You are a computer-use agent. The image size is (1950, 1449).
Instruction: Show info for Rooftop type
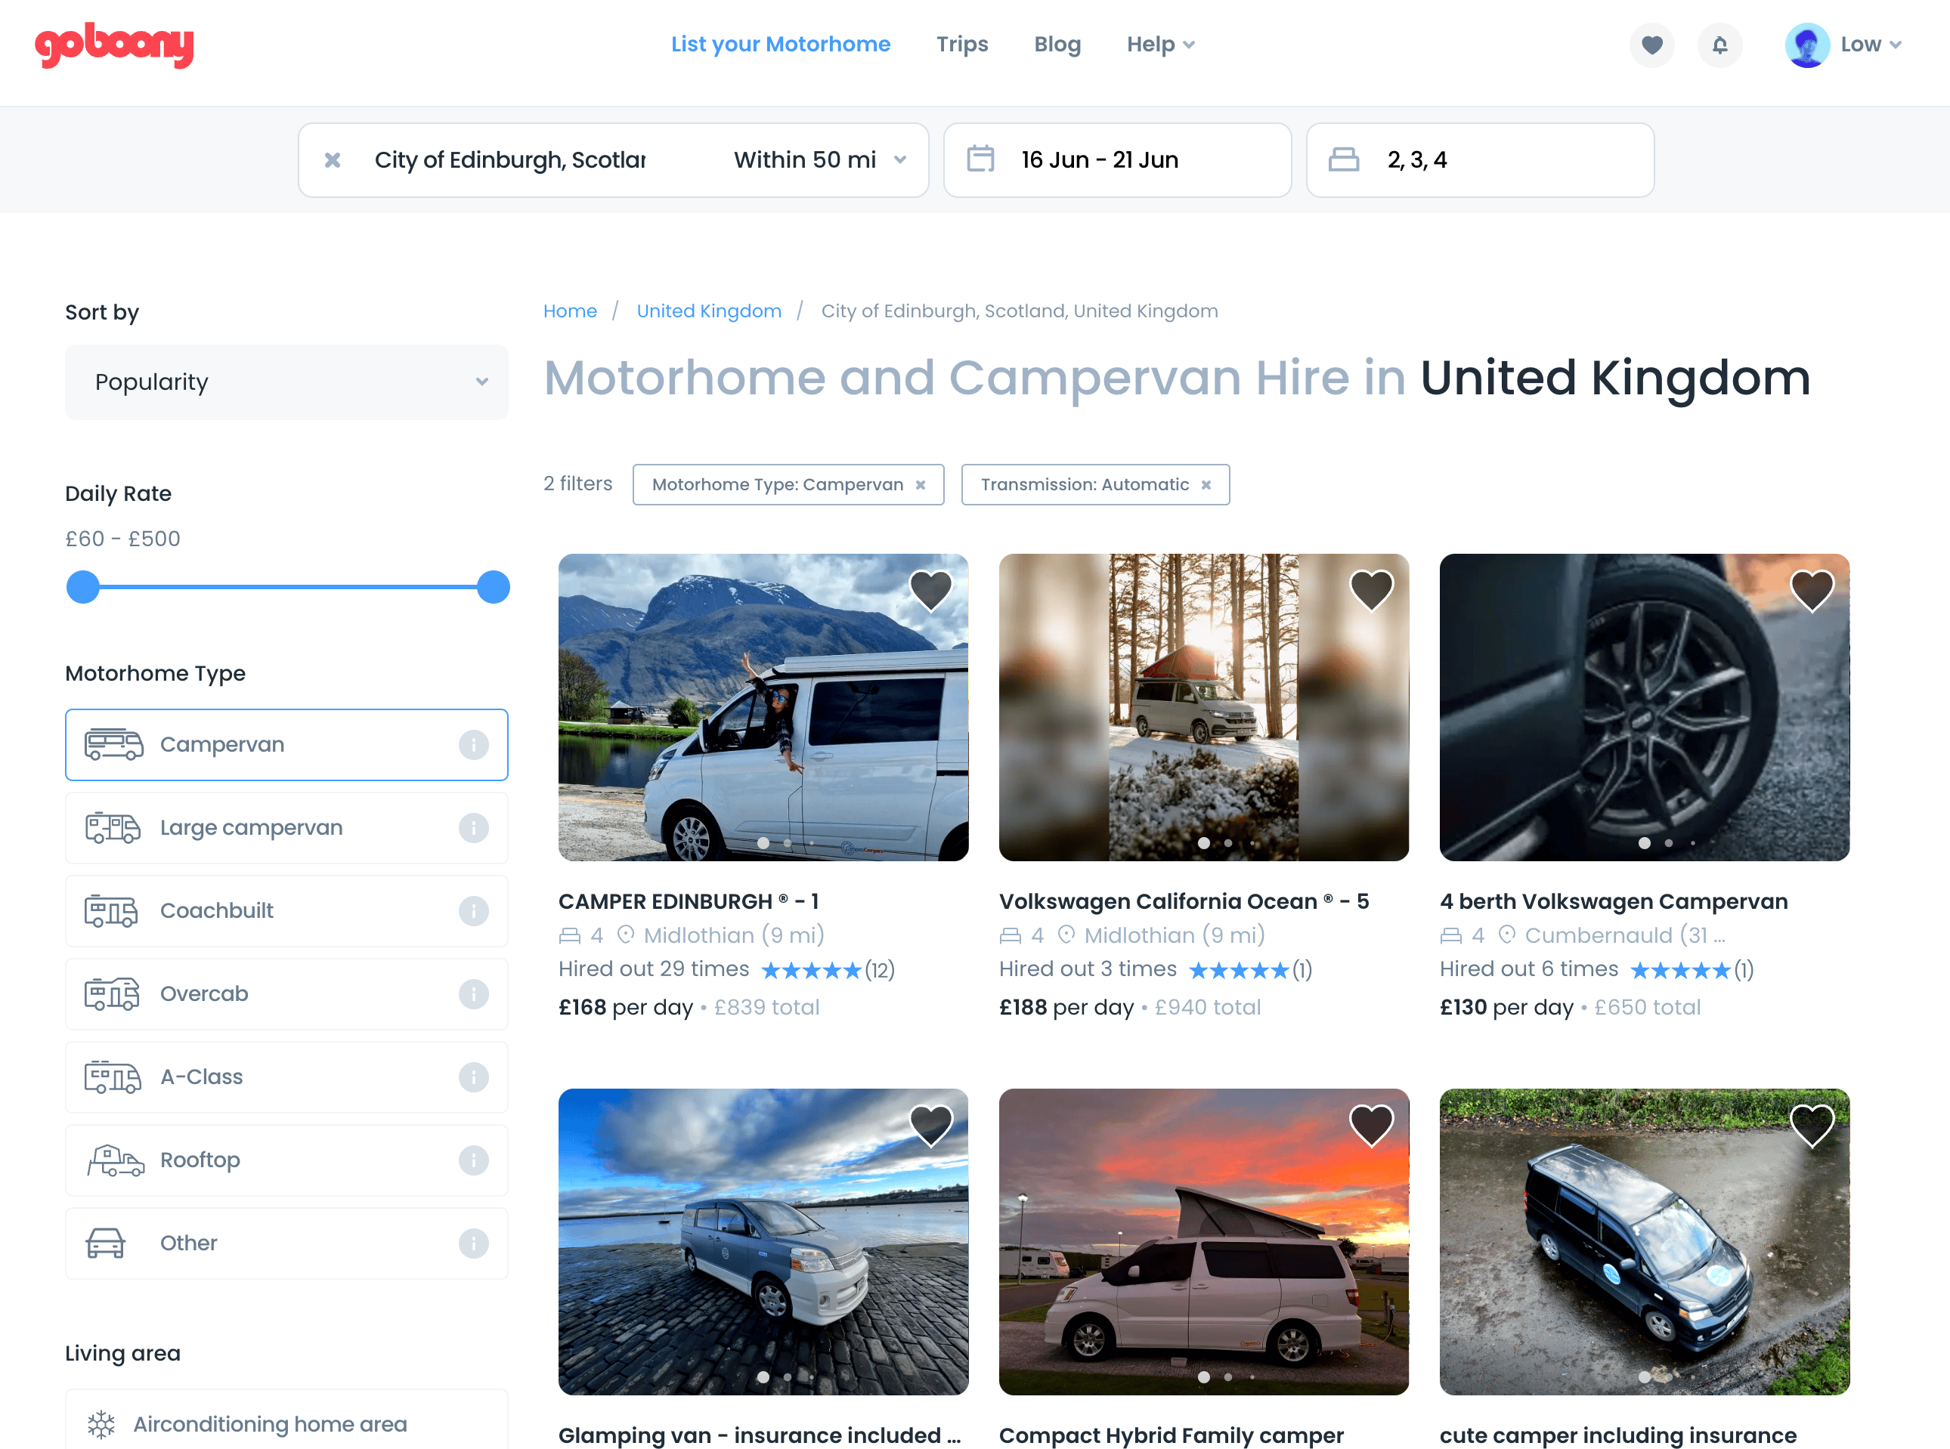(474, 1160)
